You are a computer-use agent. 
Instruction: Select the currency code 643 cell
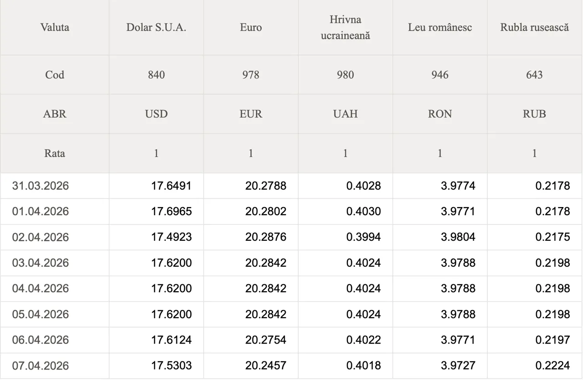534,75
